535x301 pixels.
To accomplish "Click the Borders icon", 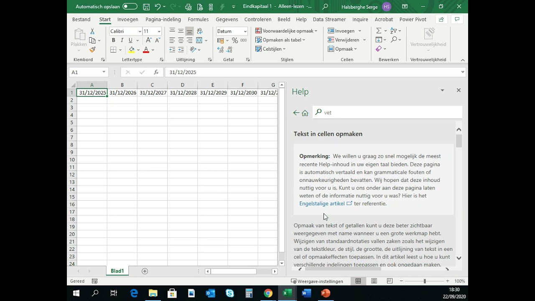I will point(113,49).
